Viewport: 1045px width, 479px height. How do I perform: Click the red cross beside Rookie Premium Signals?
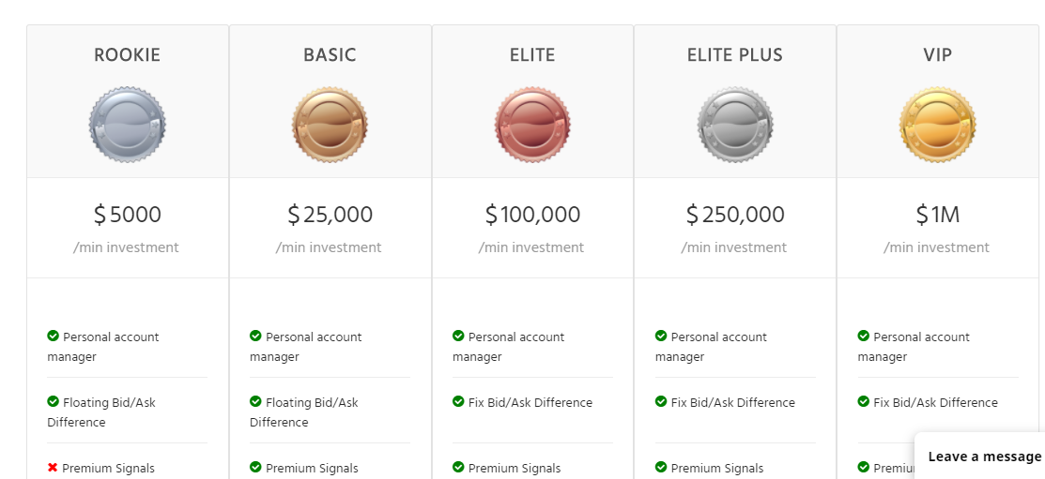(x=53, y=468)
